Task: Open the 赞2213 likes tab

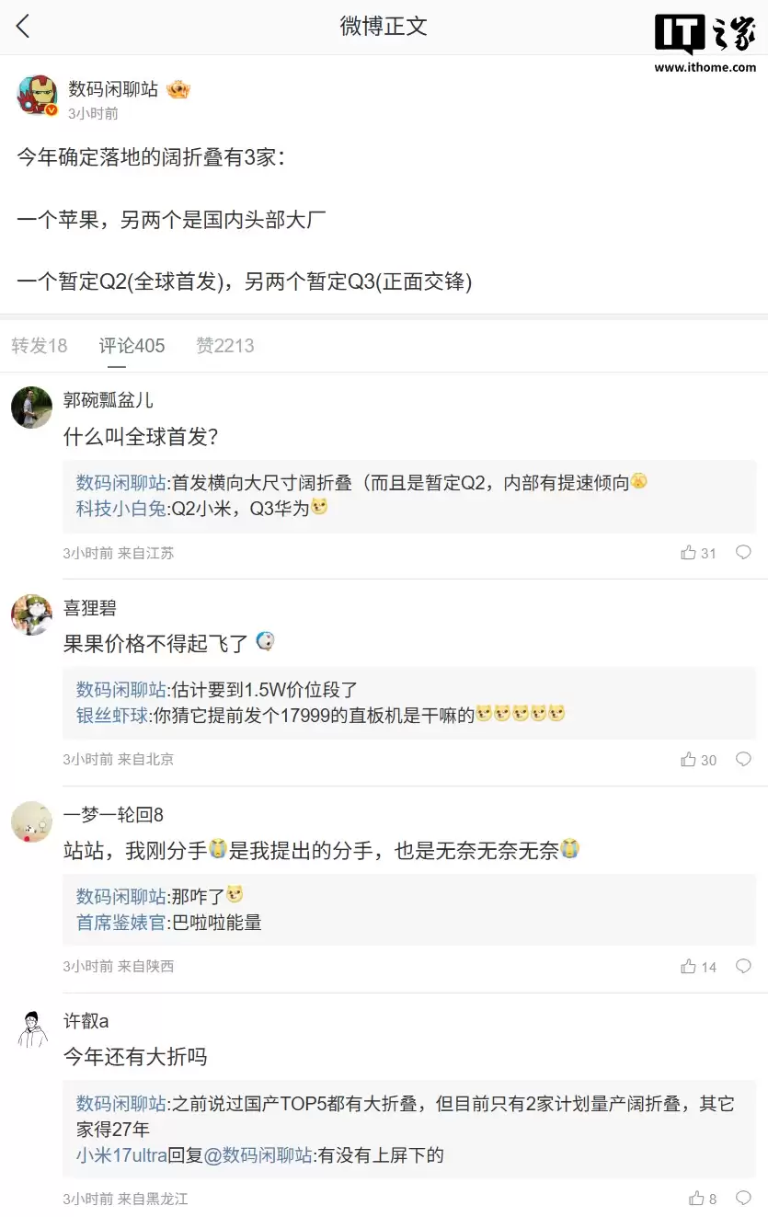Action: tap(225, 346)
